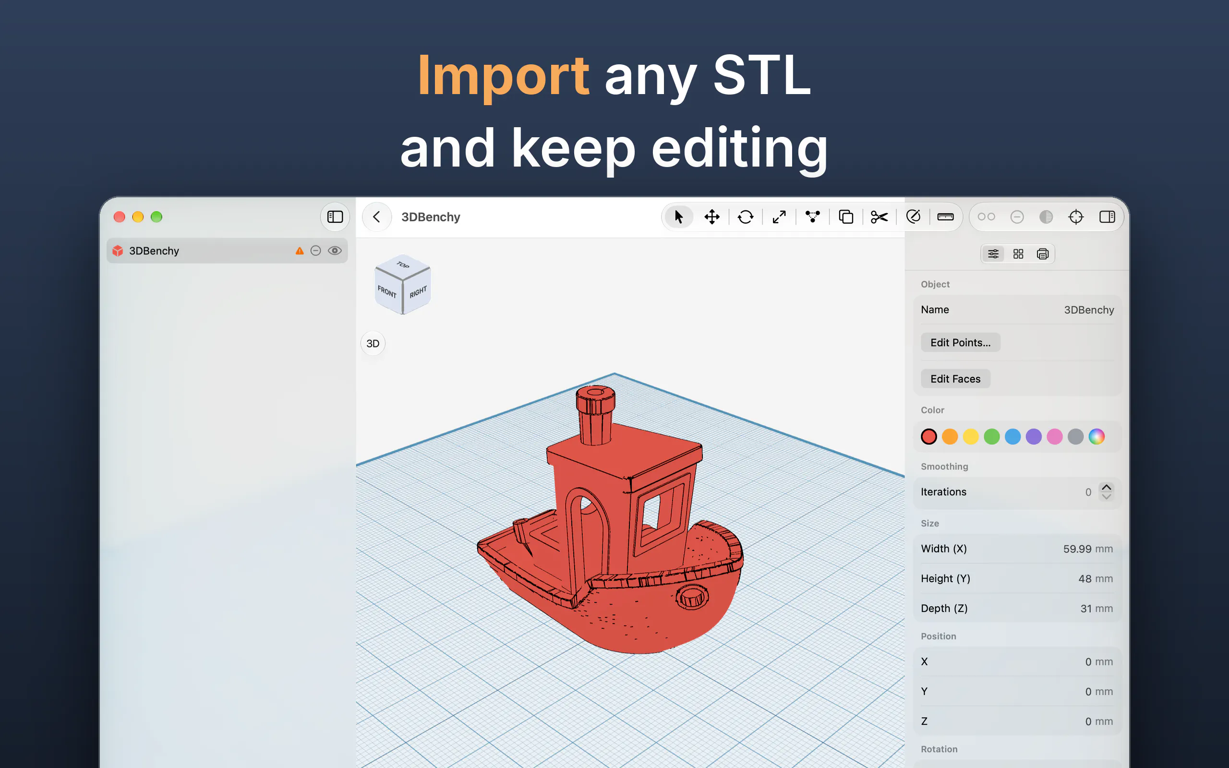Viewport: 1229px width, 768px height.
Task: Switch to the grid tab in inspector
Action: tap(1018, 254)
